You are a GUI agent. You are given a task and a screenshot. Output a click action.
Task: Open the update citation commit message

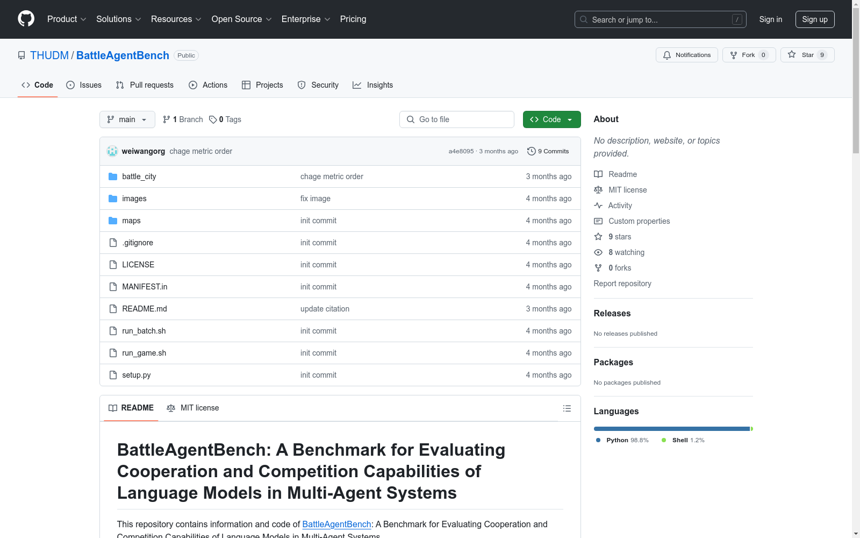coord(325,309)
